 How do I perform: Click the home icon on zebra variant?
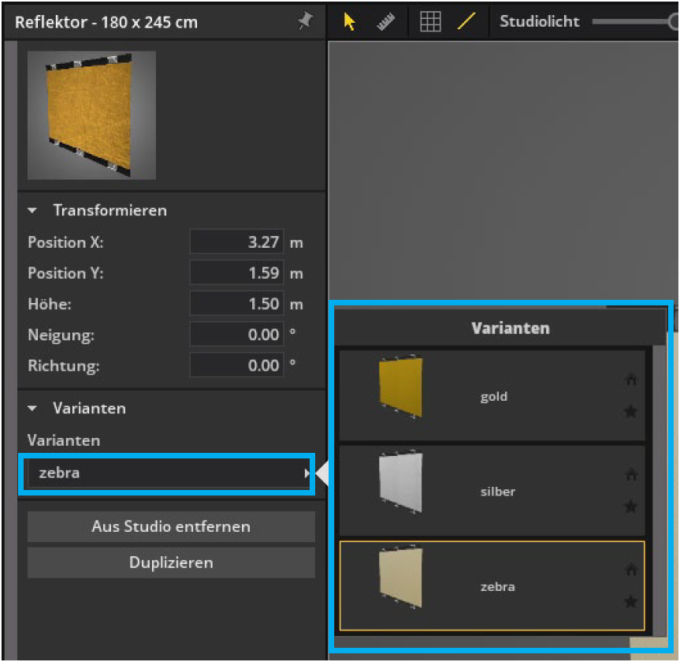tap(630, 570)
